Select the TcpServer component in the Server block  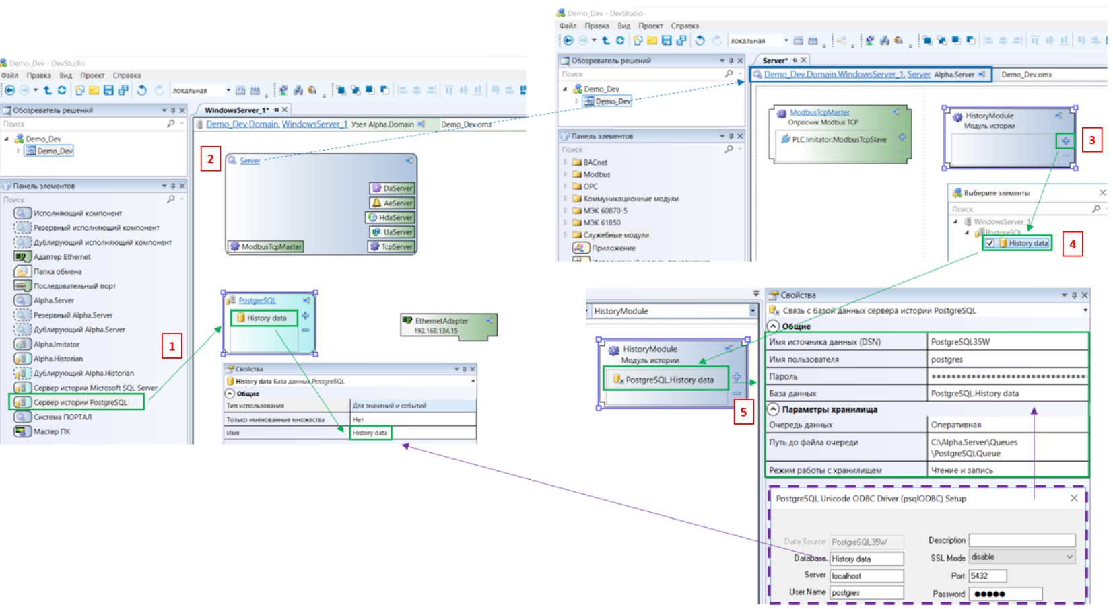coord(391,247)
